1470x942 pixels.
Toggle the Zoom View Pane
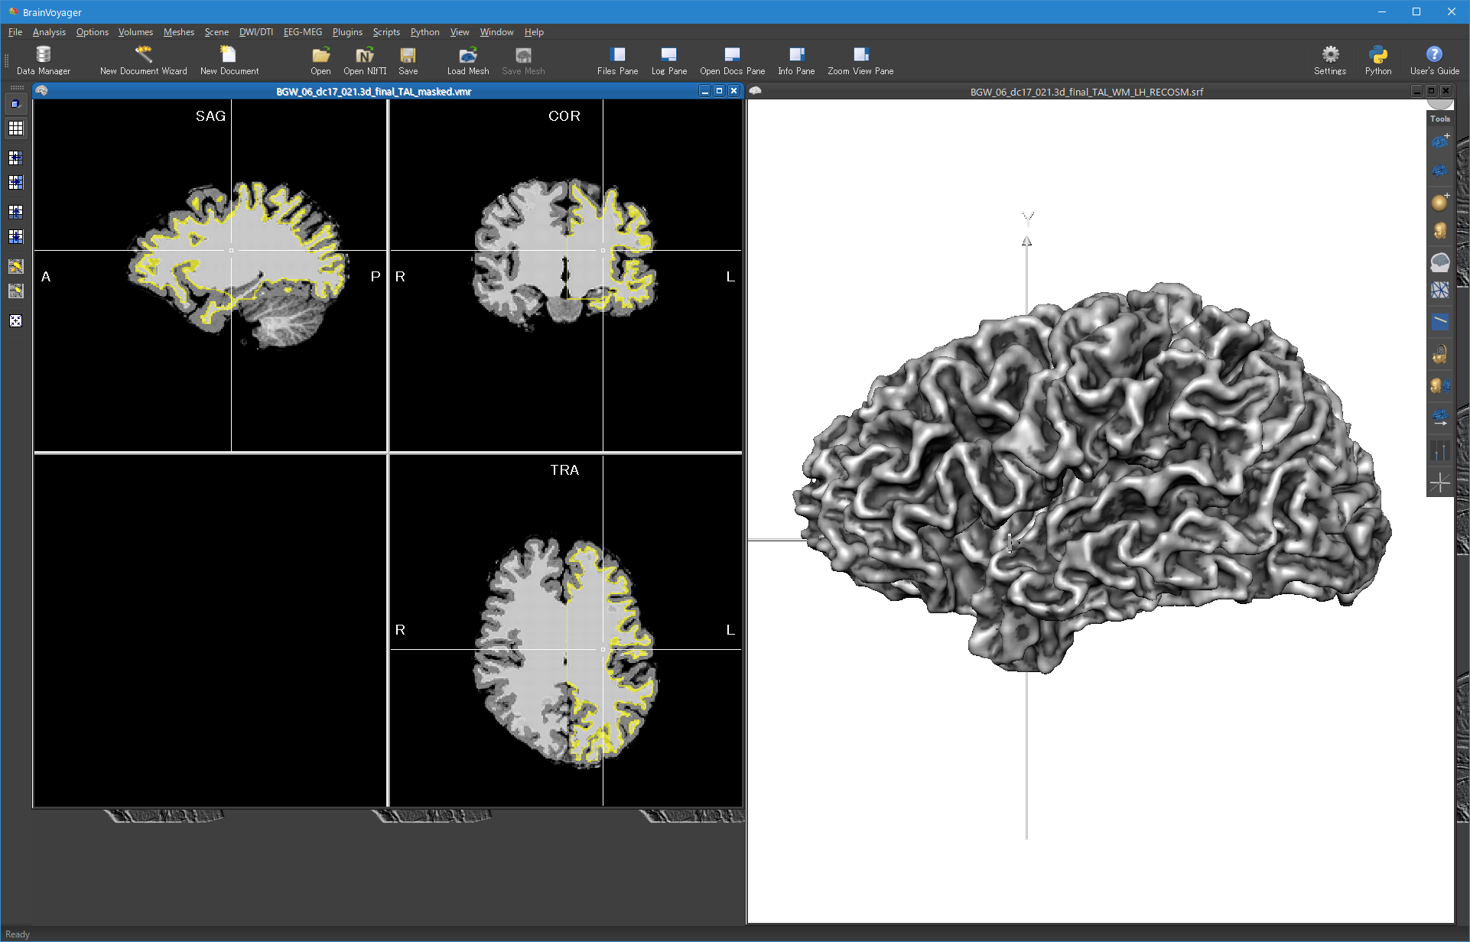(860, 60)
